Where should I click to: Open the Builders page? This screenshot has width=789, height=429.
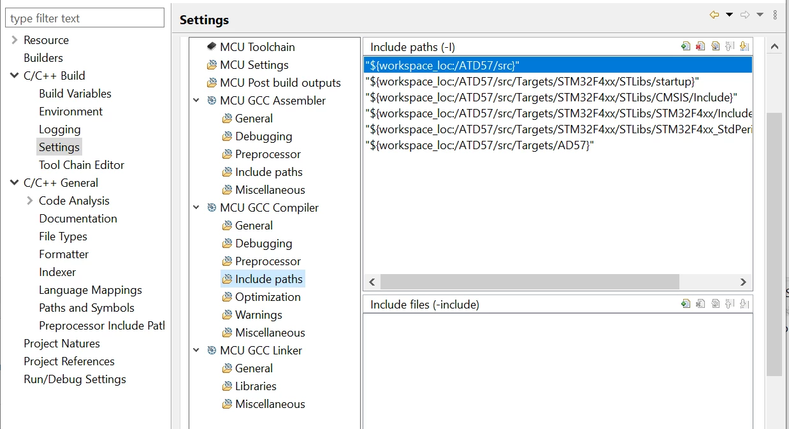click(x=43, y=57)
